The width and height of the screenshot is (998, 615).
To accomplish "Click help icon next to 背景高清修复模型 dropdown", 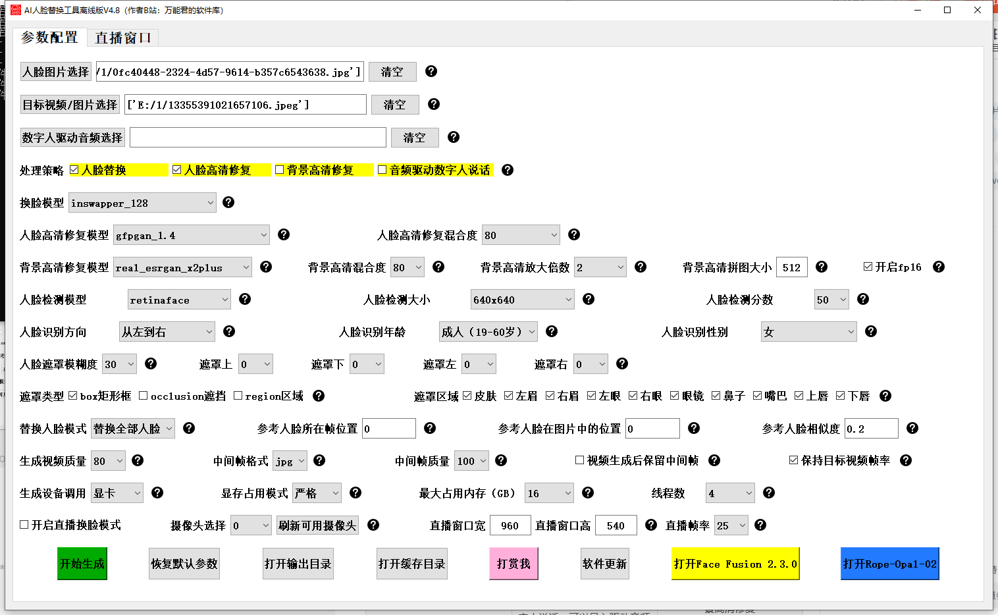I will (266, 267).
